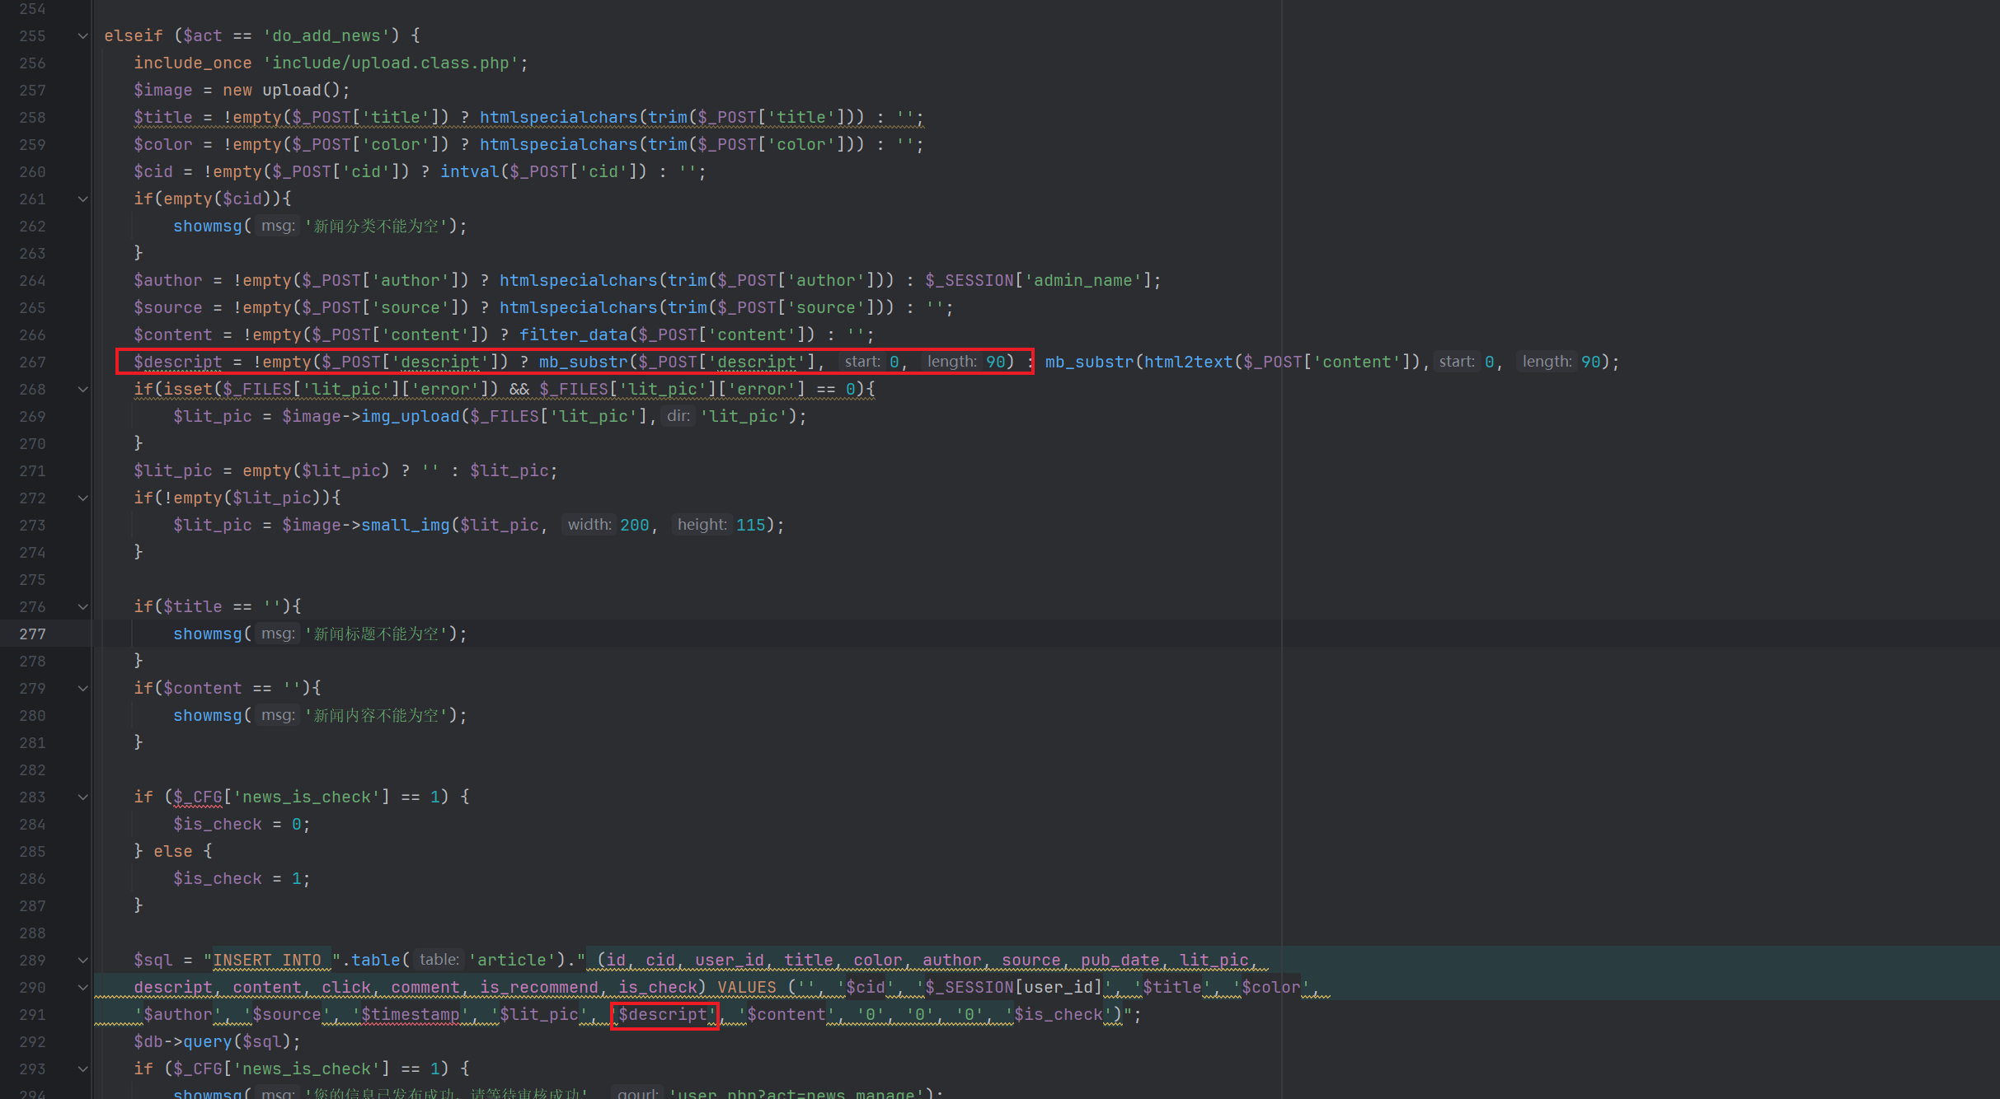Click the $source variable assignment on line 265
This screenshot has width=2000, height=1099.
pos(168,307)
